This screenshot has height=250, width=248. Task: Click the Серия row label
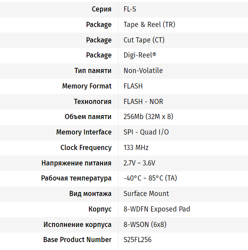coord(101,9)
